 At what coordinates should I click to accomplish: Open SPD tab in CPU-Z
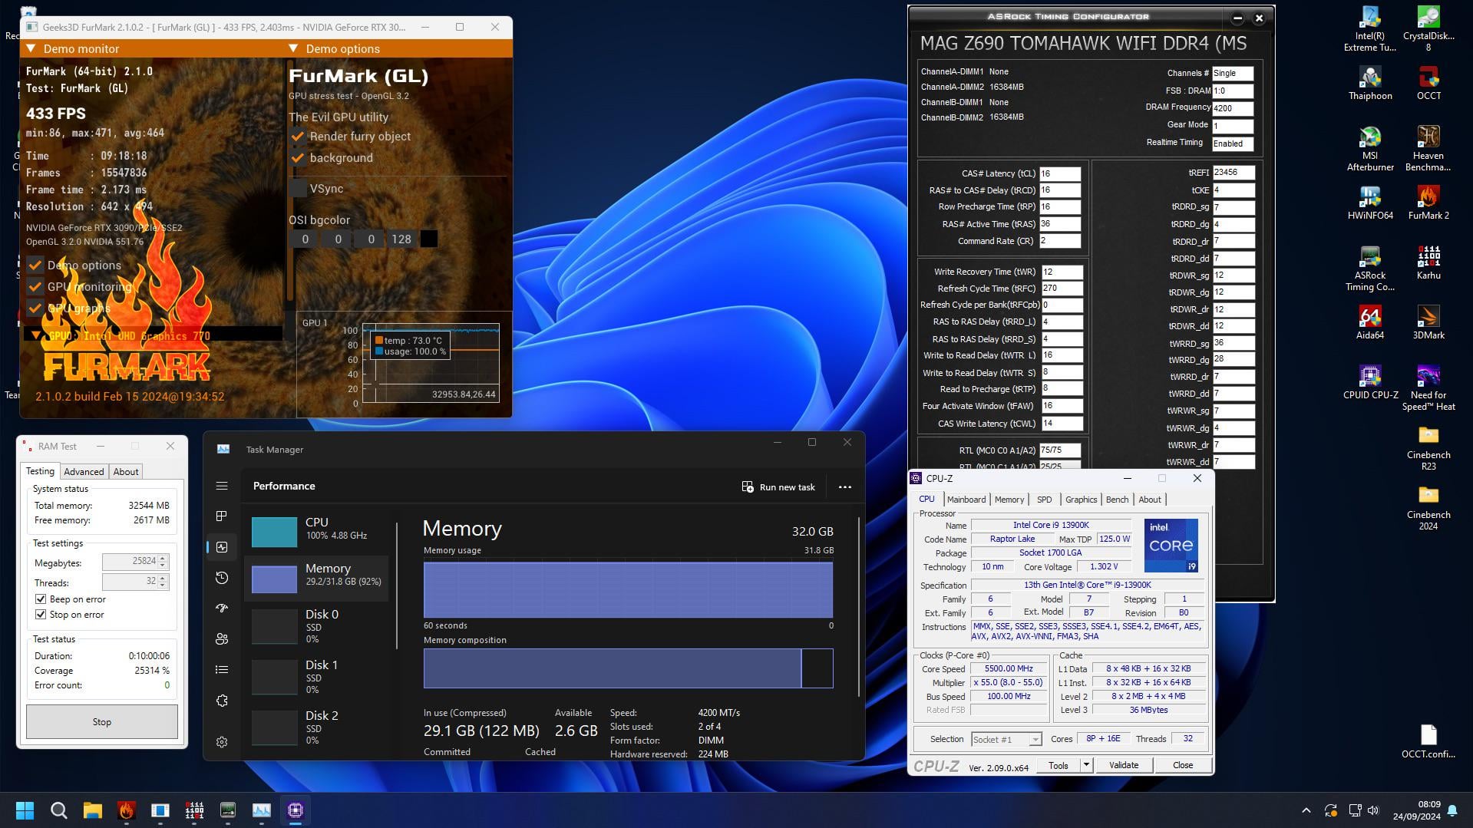tap(1044, 500)
